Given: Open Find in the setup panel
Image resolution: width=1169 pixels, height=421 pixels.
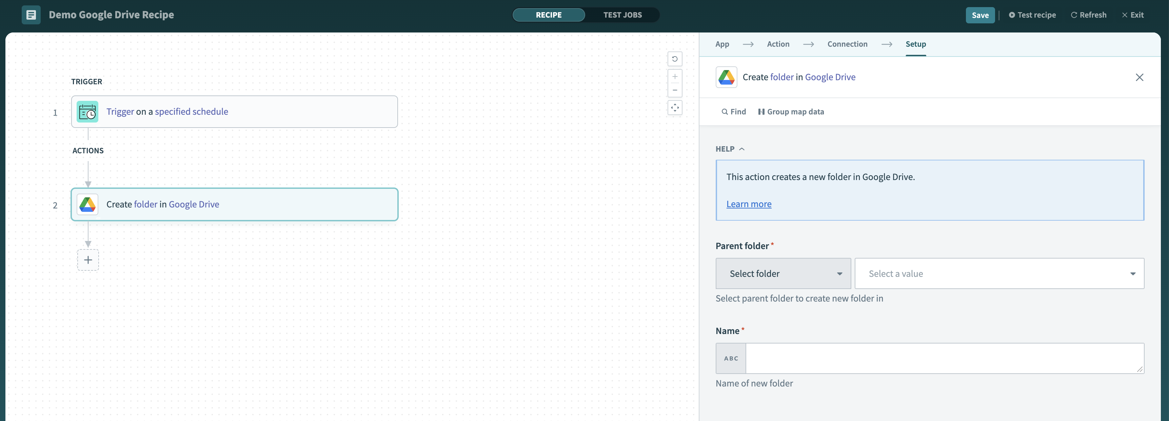Looking at the screenshot, I should click(x=733, y=112).
